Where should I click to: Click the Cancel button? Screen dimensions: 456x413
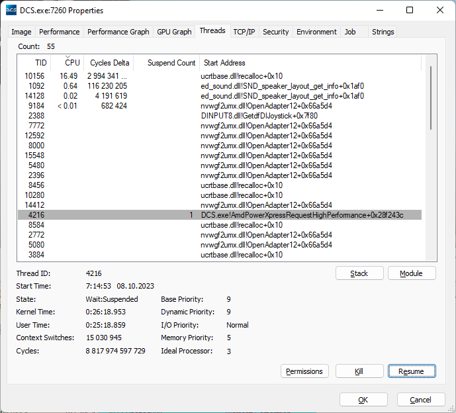(421, 400)
